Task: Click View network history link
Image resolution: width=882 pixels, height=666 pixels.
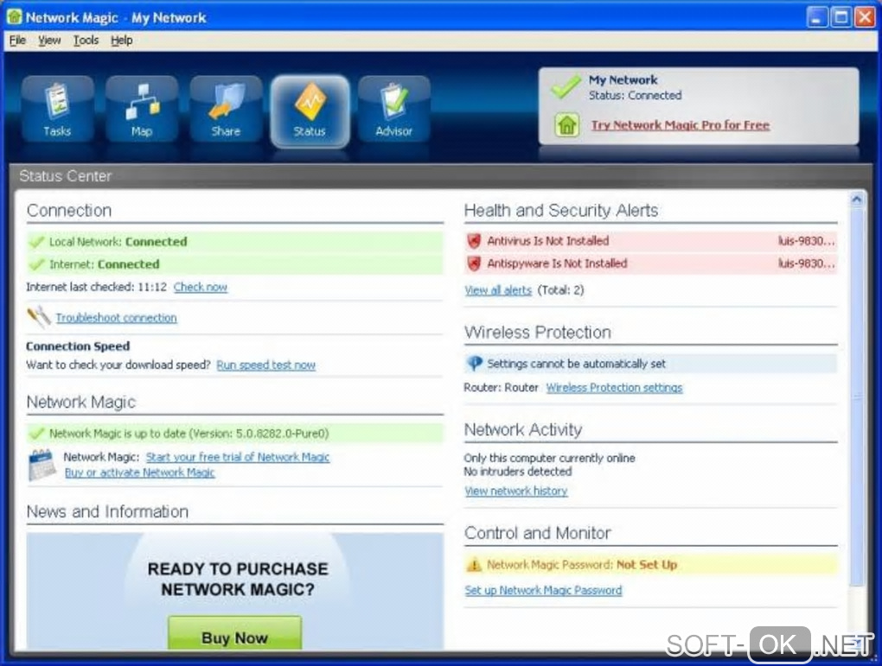Action: pos(516,492)
